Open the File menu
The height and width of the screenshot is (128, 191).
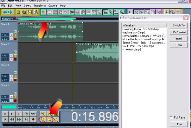pyautogui.click(x=3, y=6)
